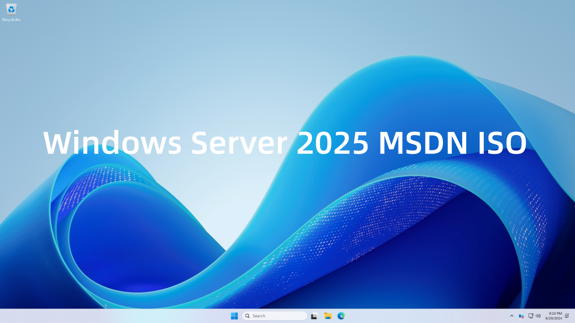Open network settings from the tray icon
This screenshot has height=323, width=575.
pyautogui.click(x=531, y=316)
